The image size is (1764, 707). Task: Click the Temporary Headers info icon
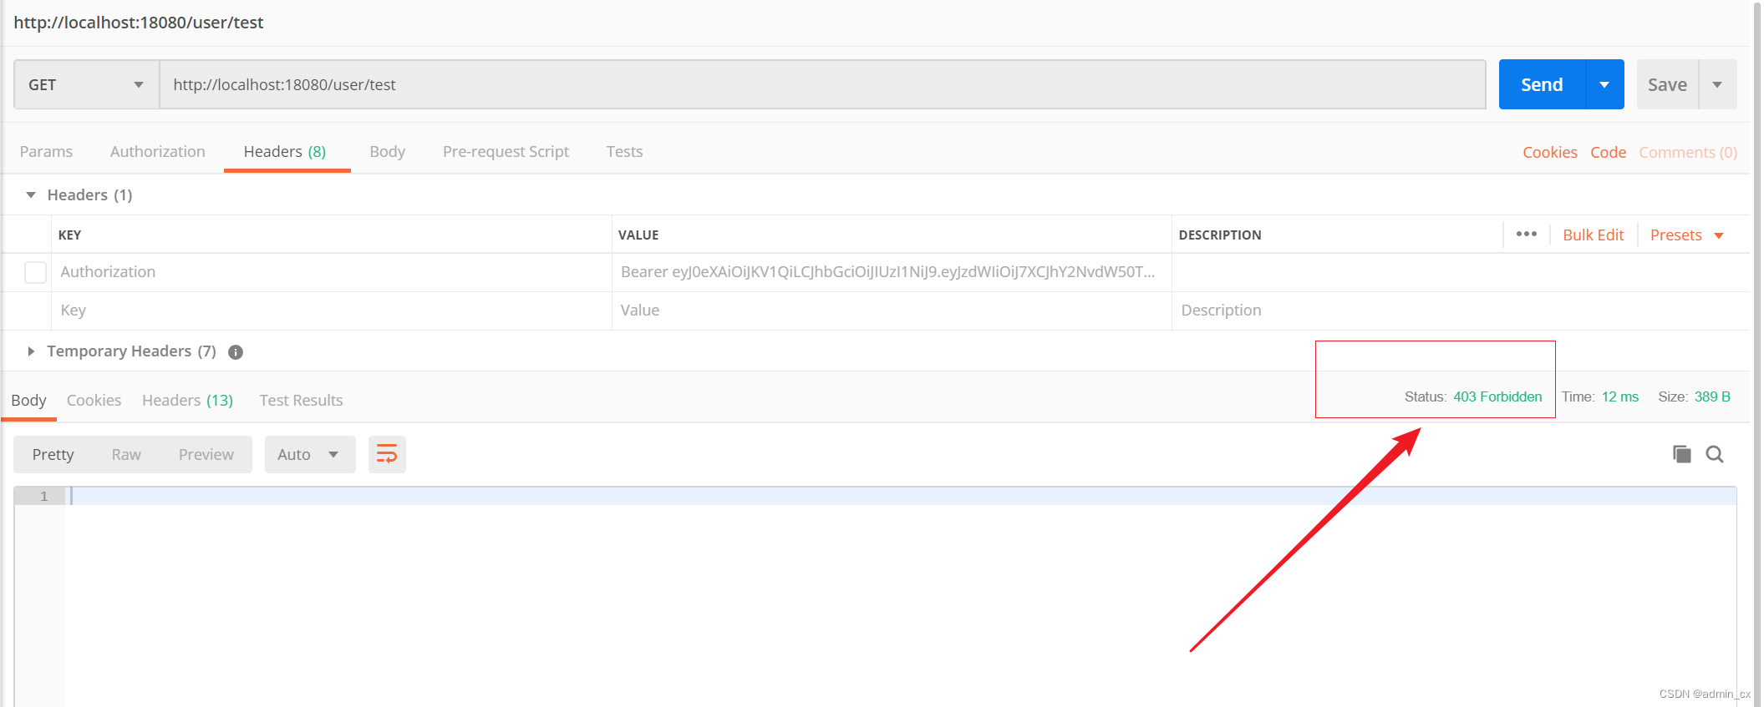point(236,352)
